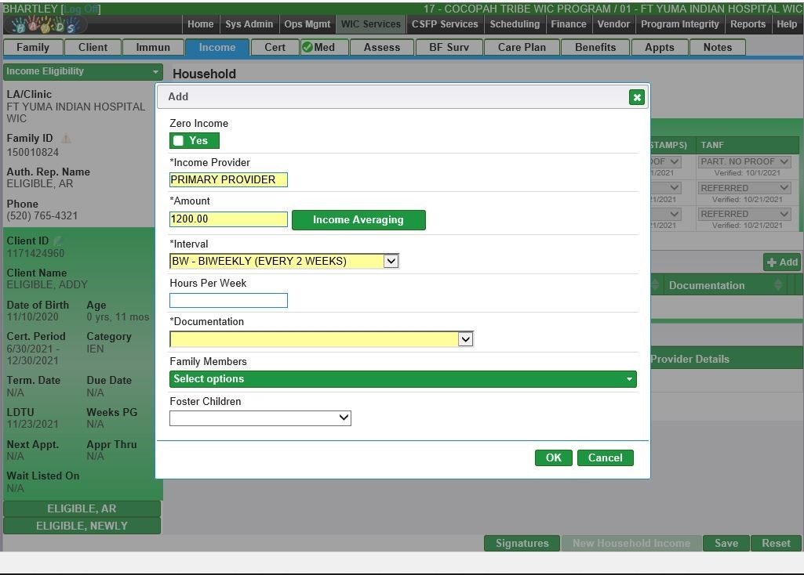The image size is (804, 575).
Task: Open the Interval dropdown
Action: tap(391, 261)
